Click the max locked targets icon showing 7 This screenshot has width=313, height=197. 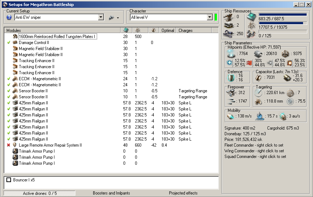[290, 93]
